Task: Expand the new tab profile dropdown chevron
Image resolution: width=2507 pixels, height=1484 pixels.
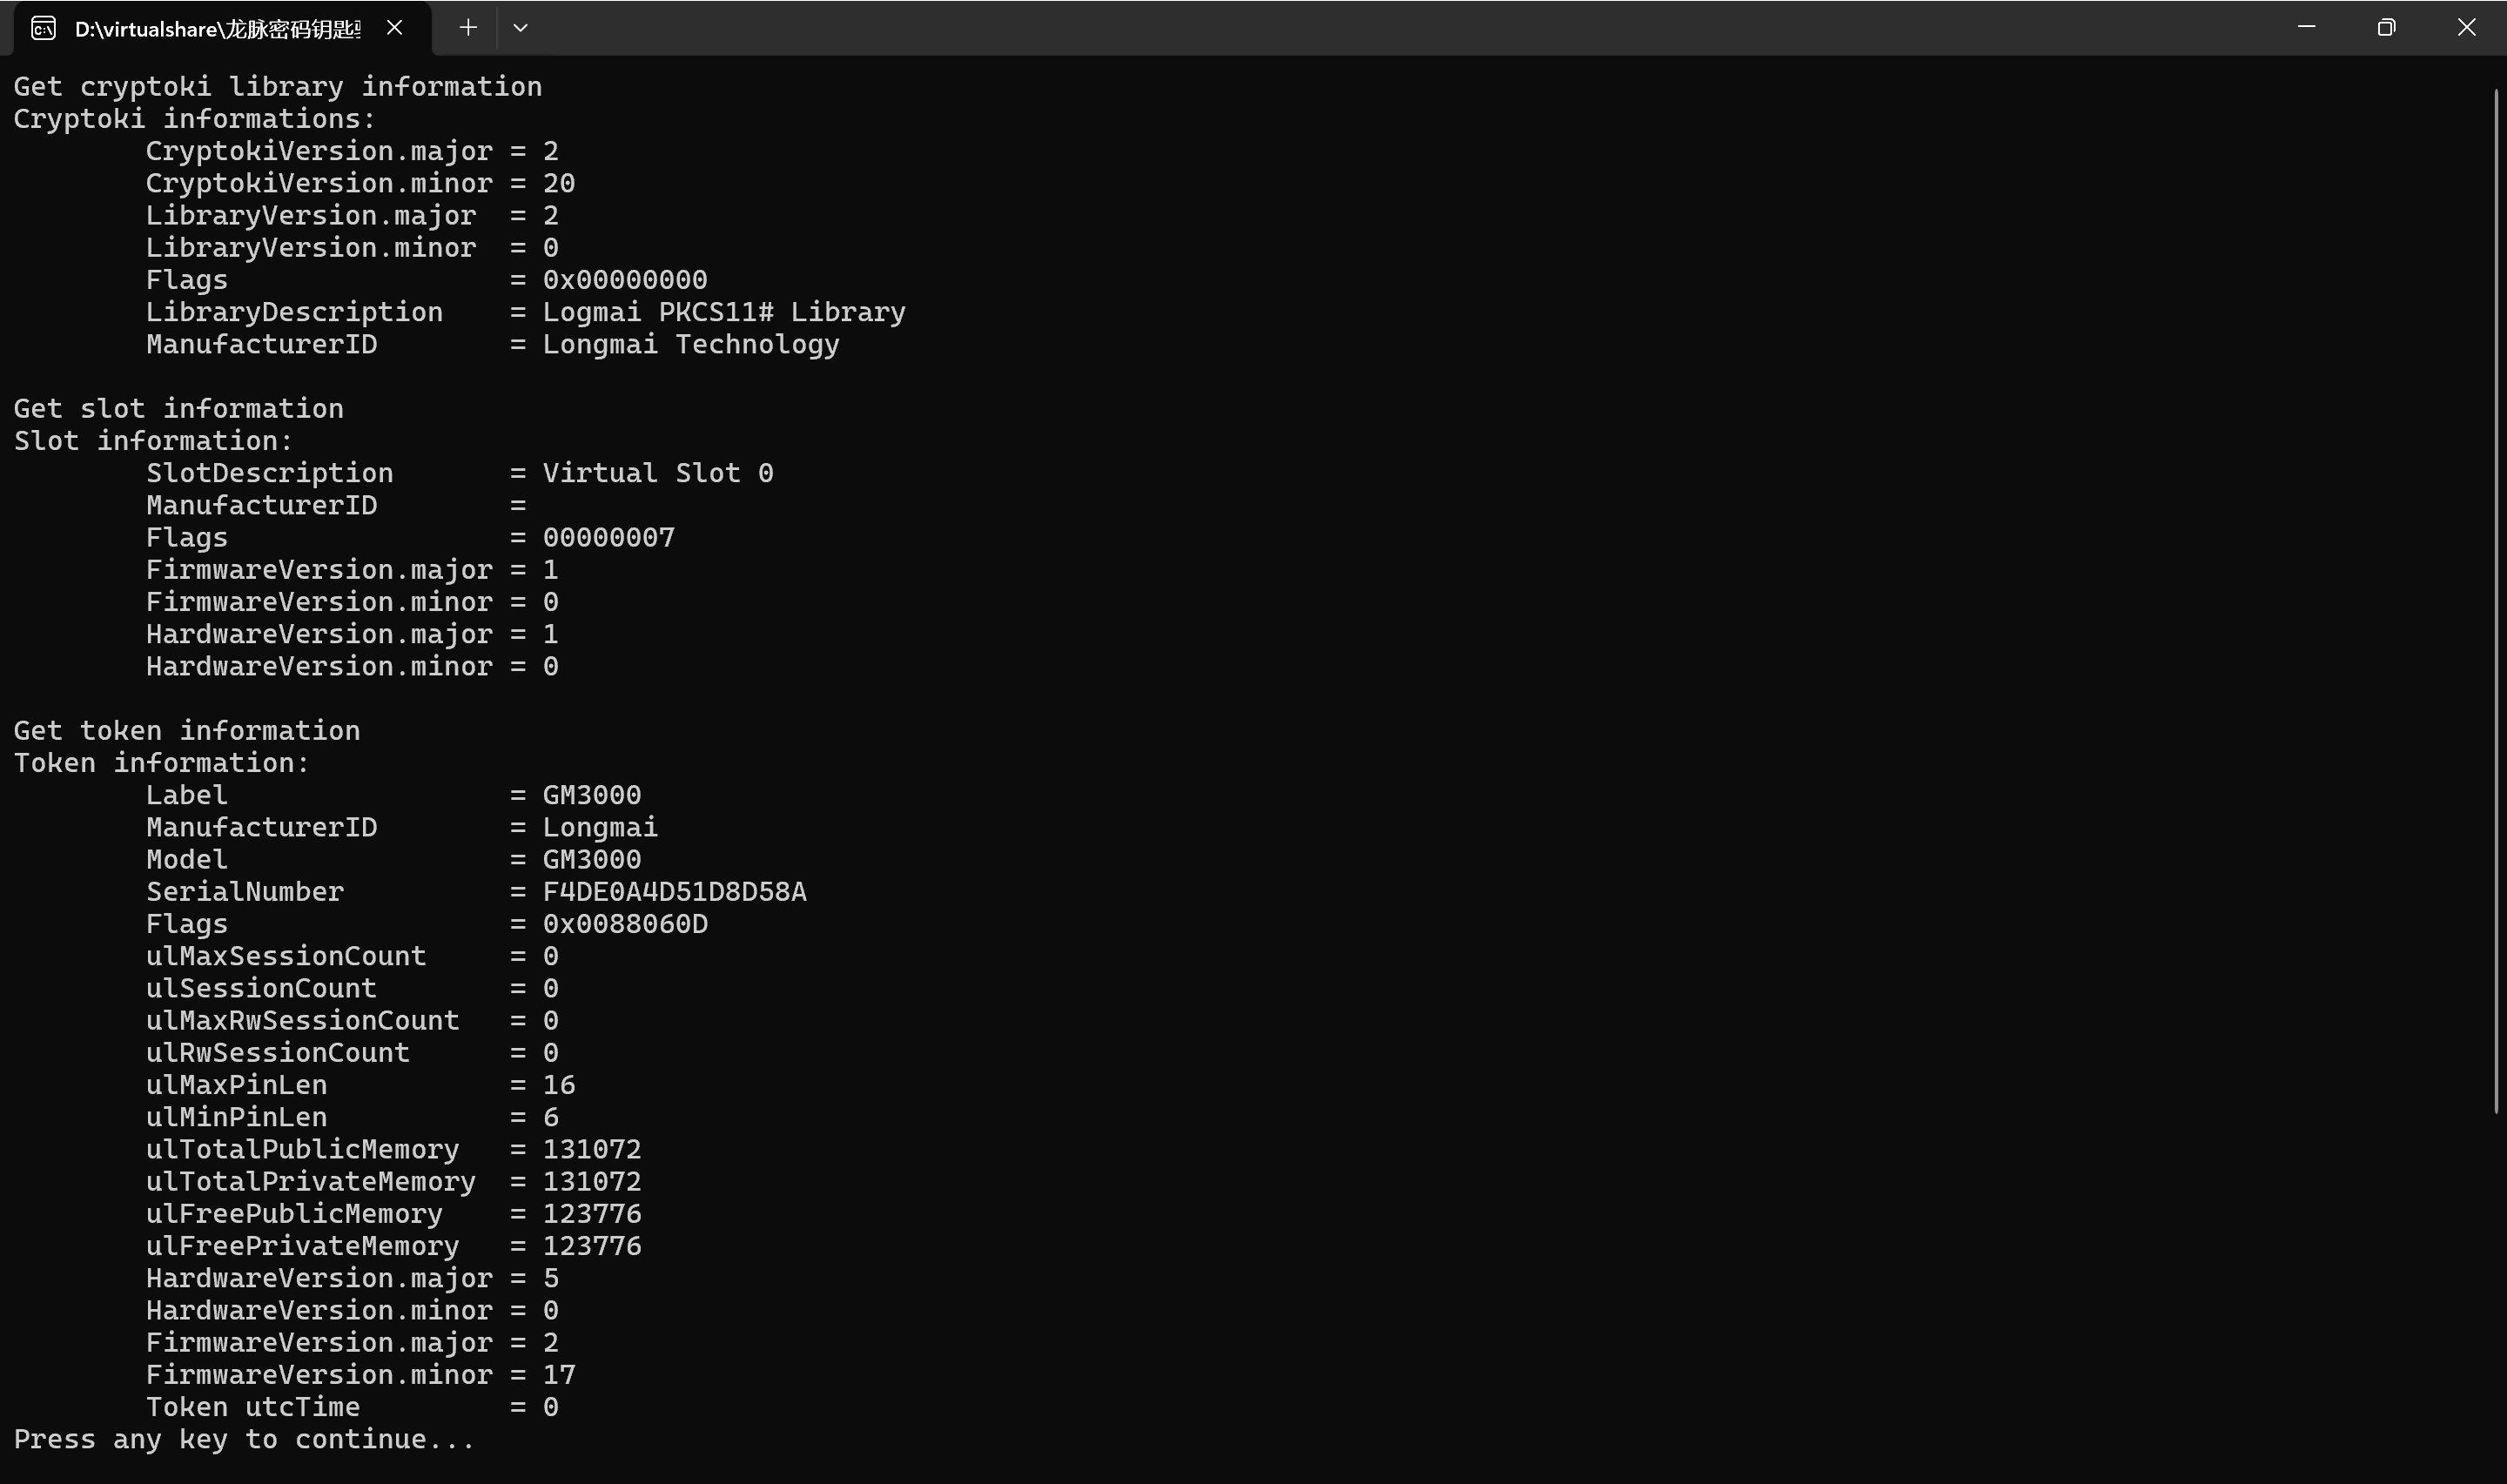Action: click(520, 28)
